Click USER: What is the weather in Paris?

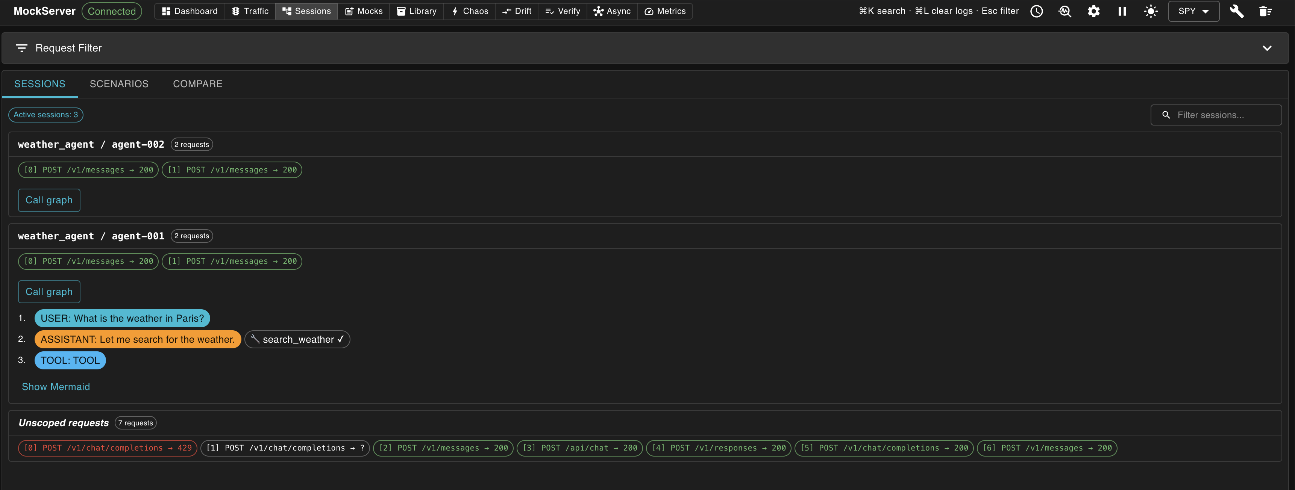pyautogui.click(x=122, y=318)
